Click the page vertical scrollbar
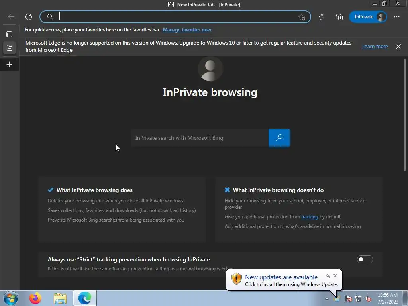 tap(405, 114)
